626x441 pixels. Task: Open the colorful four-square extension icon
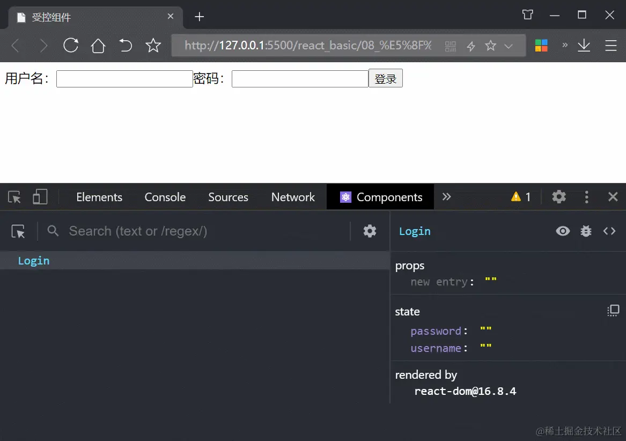(541, 46)
